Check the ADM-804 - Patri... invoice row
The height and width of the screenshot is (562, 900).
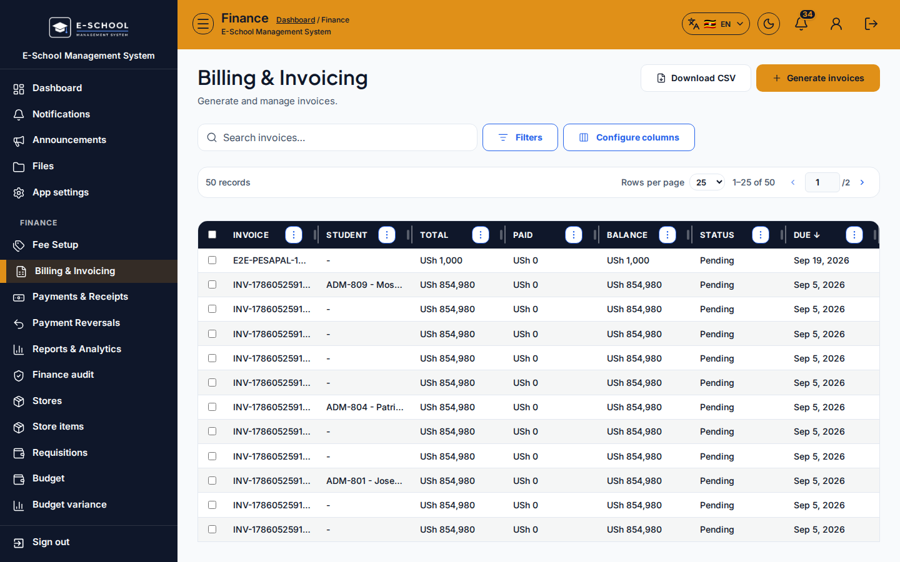click(x=212, y=407)
